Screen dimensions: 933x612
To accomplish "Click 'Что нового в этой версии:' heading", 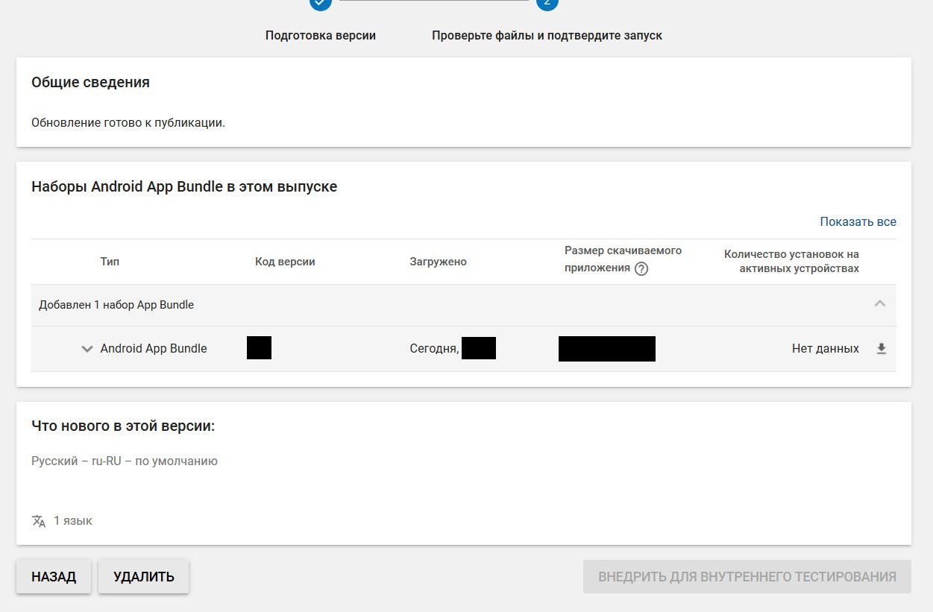I will pos(123,426).
